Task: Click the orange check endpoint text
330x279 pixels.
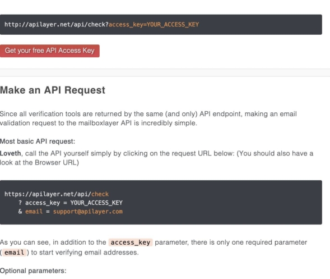Action: click(100, 194)
